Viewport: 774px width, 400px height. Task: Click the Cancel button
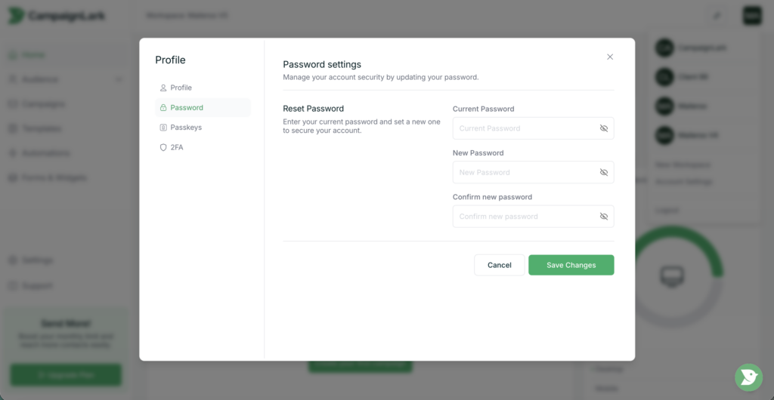click(499, 265)
